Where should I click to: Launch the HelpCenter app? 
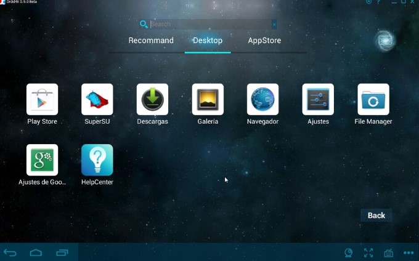(x=97, y=160)
